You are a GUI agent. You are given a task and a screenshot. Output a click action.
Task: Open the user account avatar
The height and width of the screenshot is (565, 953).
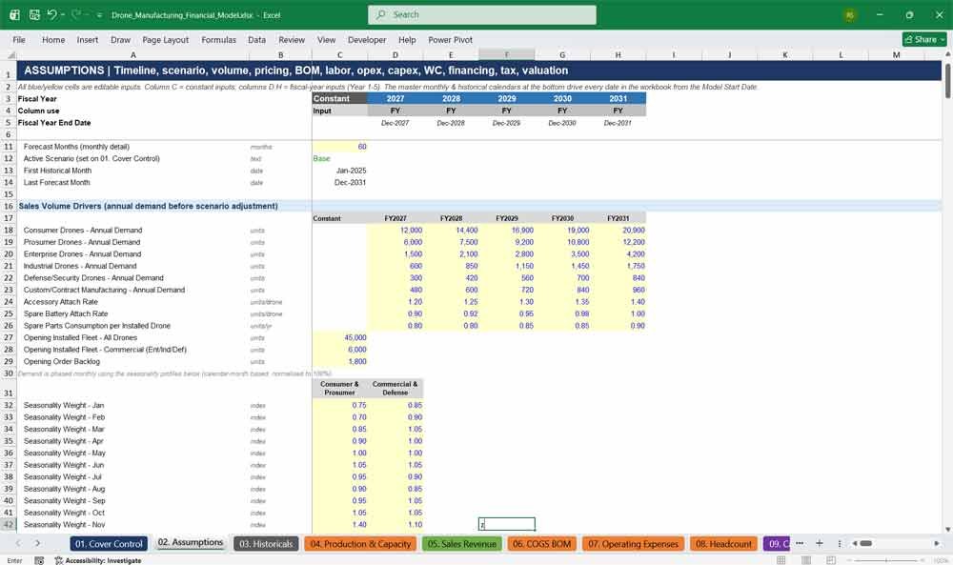(x=850, y=15)
